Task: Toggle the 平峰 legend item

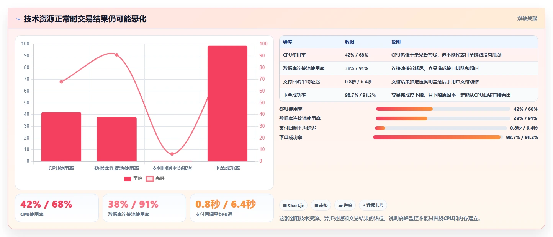Action: point(133,179)
